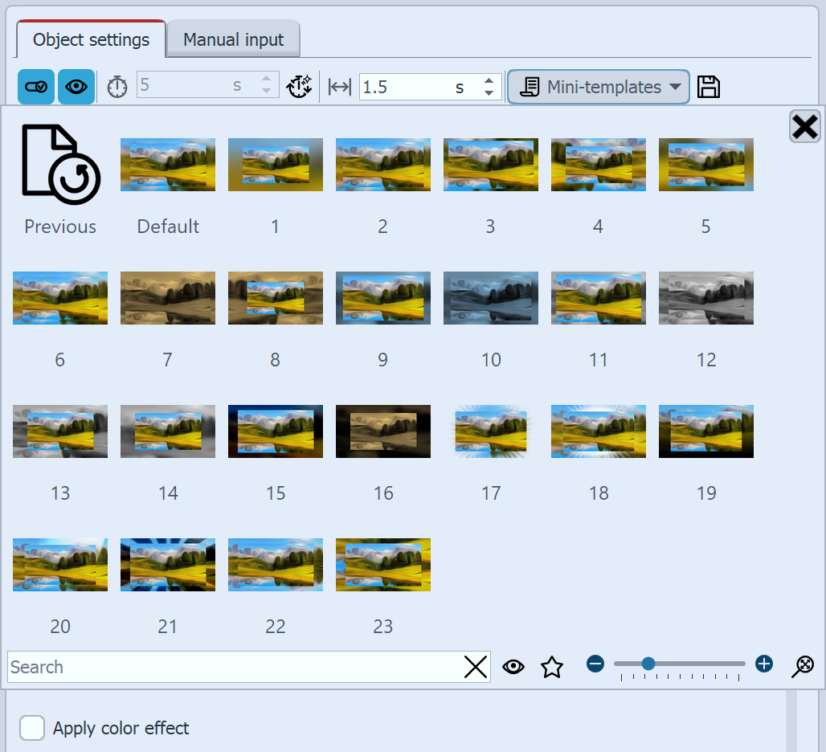Click the up arrow on the 1.5 s field
Screen dimensions: 826x752
[489, 80]
